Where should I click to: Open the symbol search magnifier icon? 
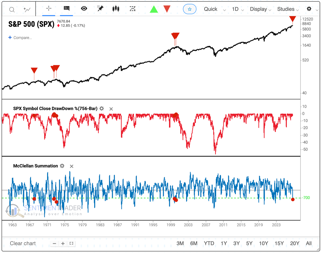12,9
